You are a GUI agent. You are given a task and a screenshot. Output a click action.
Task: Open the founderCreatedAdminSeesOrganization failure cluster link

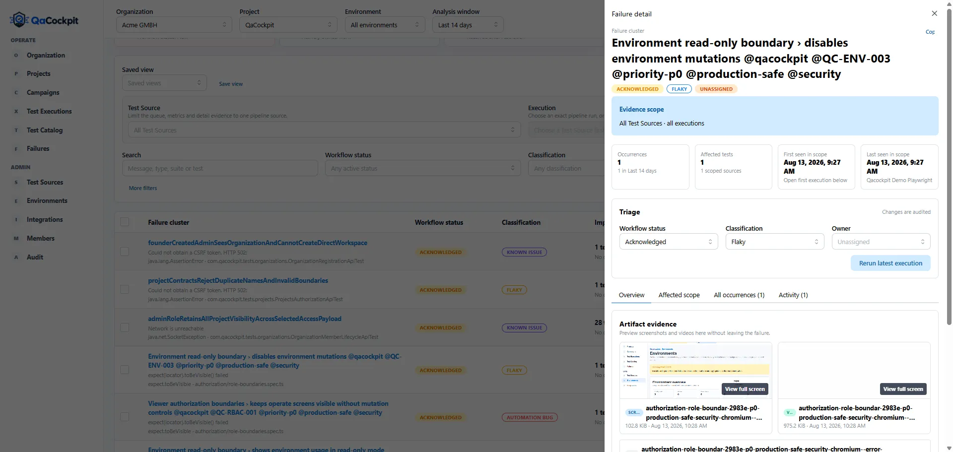pos(258,243)
